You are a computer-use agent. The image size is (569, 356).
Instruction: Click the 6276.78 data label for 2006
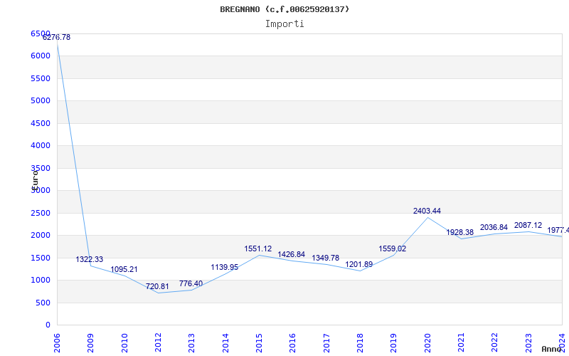point(56,37)
